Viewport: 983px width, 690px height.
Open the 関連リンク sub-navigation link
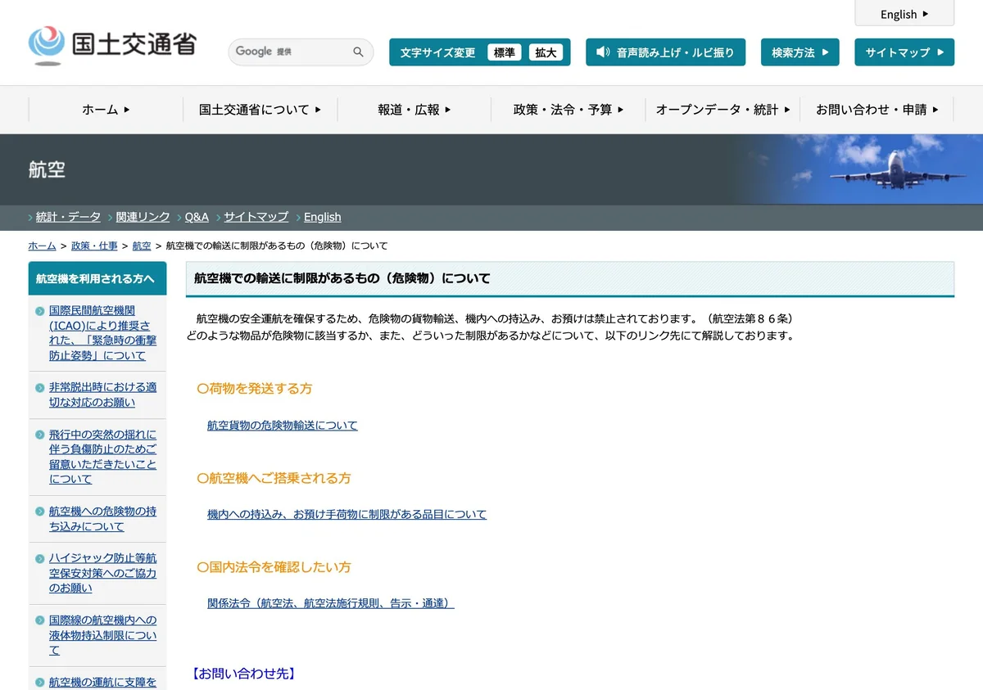(x=143, y=217)
